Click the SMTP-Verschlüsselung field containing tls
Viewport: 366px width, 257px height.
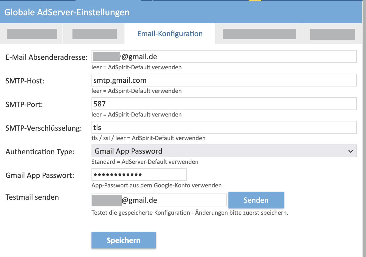[x=224, y=127]
